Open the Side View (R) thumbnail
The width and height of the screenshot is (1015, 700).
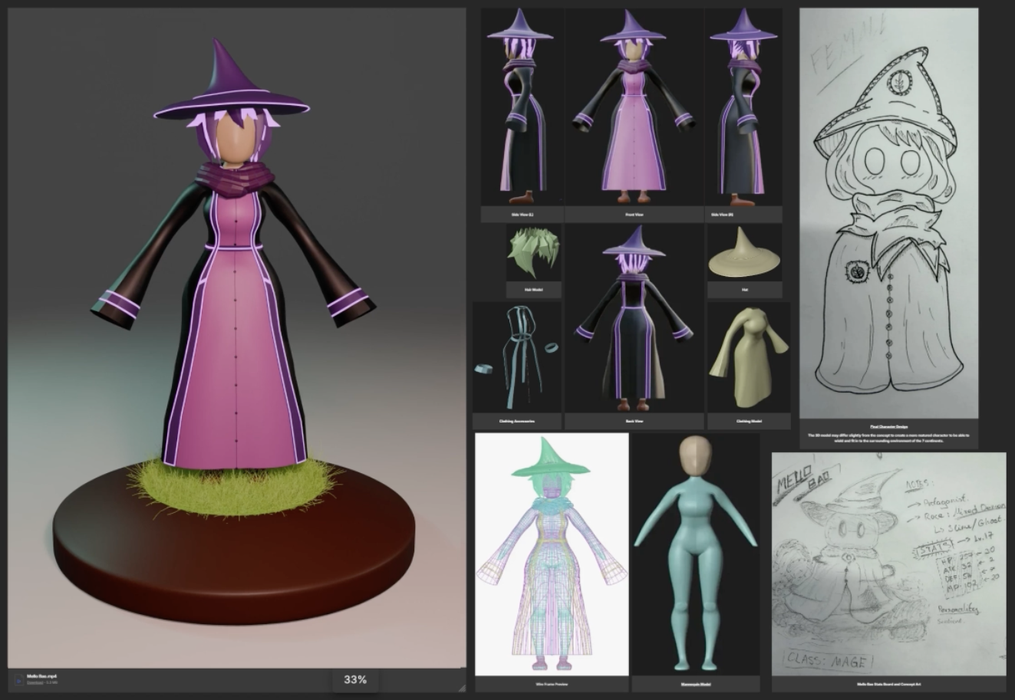(743, 107)
